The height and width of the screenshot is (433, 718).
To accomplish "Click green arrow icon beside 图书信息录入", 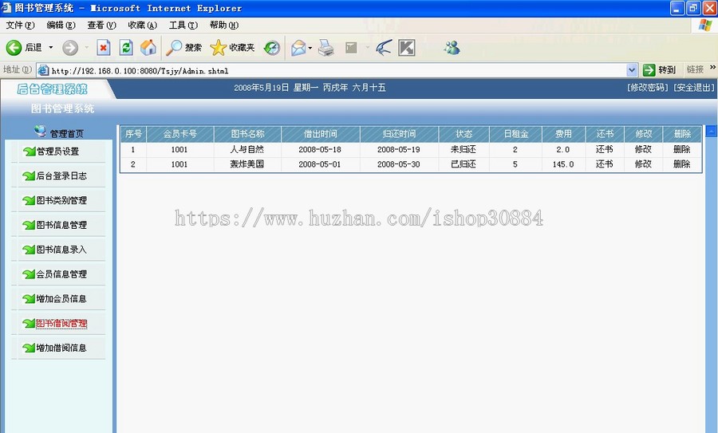I will [x=29, y=250].
